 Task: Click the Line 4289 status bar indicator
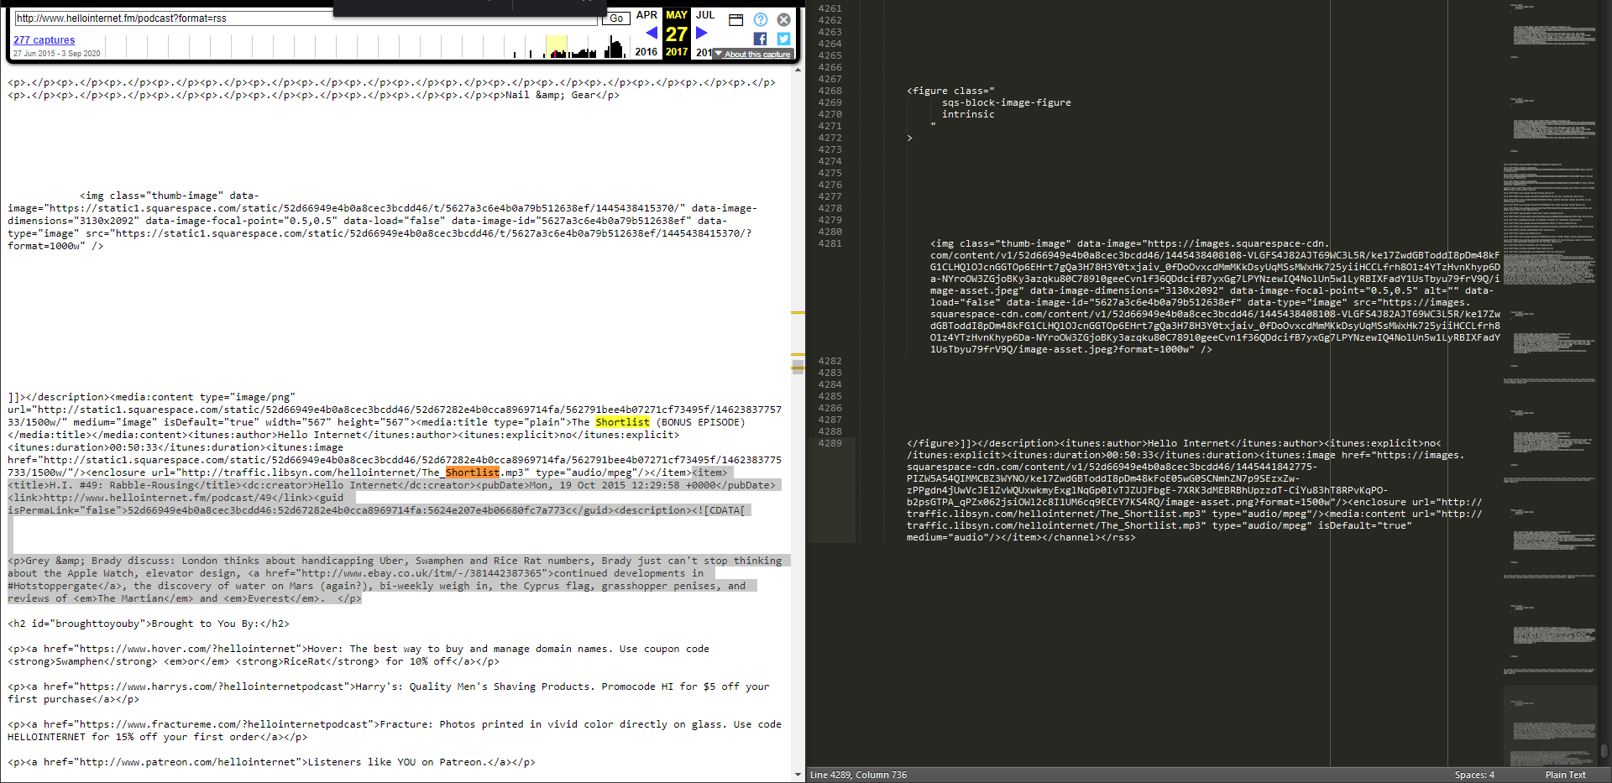tap(858, 775)
